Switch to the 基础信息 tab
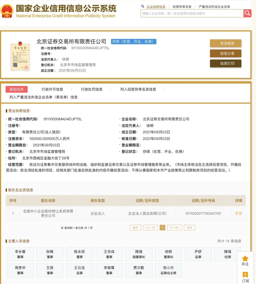Screen dimensions: 256x284 tap(16, 89)
